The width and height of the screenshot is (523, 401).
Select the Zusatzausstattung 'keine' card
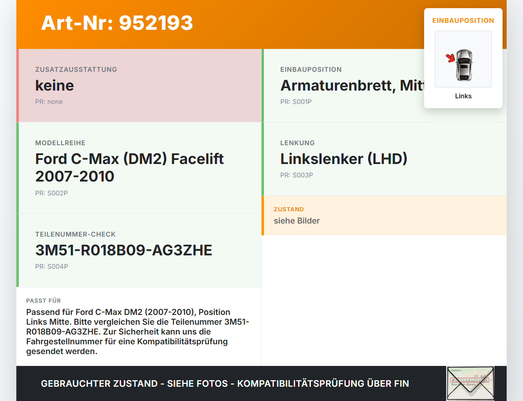click(x=139, y=86)
